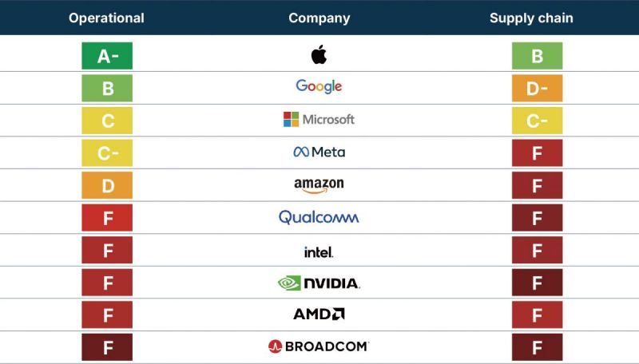Select Google's green B operational grade

[107, 89]
